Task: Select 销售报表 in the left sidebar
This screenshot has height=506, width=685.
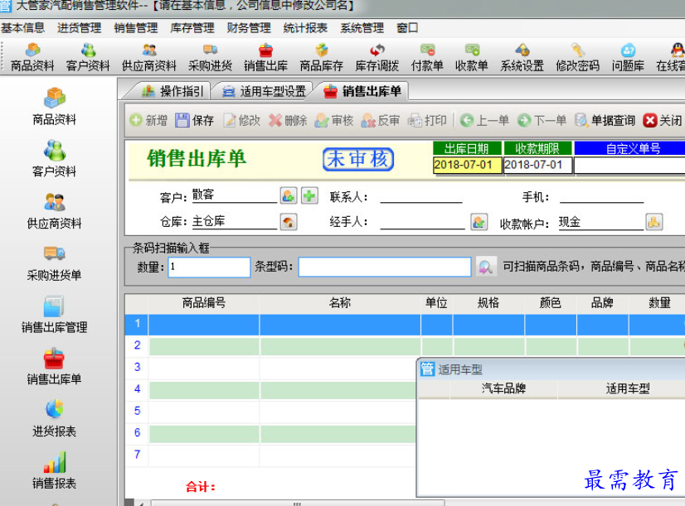Action: click(x=55, y=470)
